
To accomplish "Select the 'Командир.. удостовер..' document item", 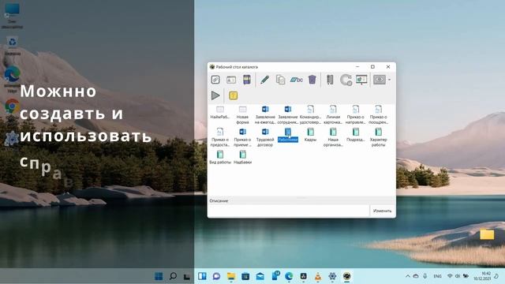I will click(x=310, y=115).
